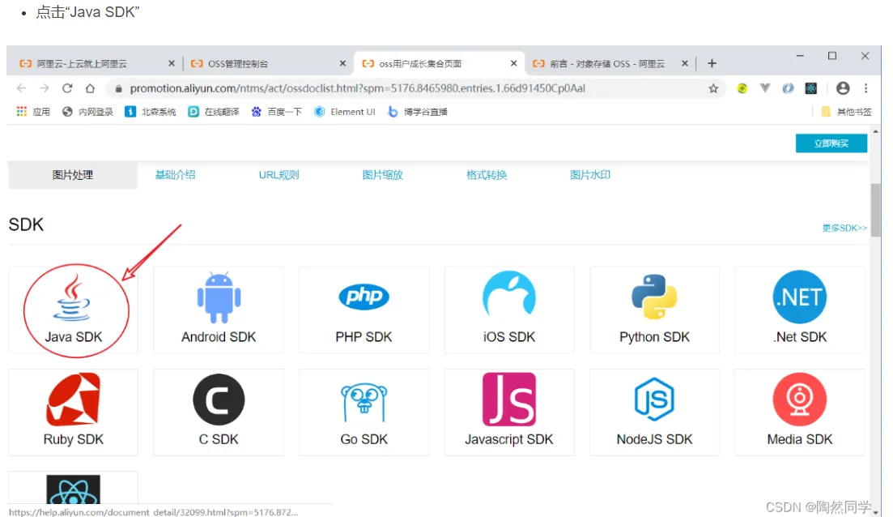Select the oss用户成长集合页面 tab

439,63
